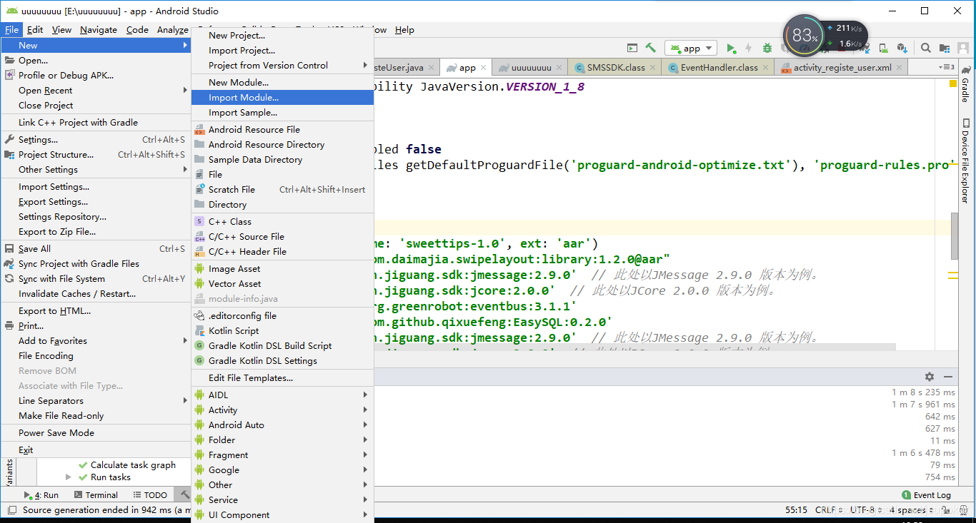Choose Edit File Templates... entry
The height and width of the screenshot is (523, 976).
[282, 377]
